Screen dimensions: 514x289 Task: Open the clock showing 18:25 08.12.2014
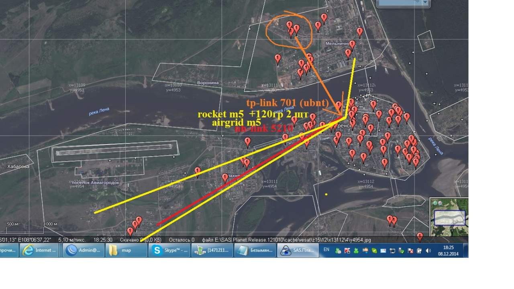(x=448, y=250)
